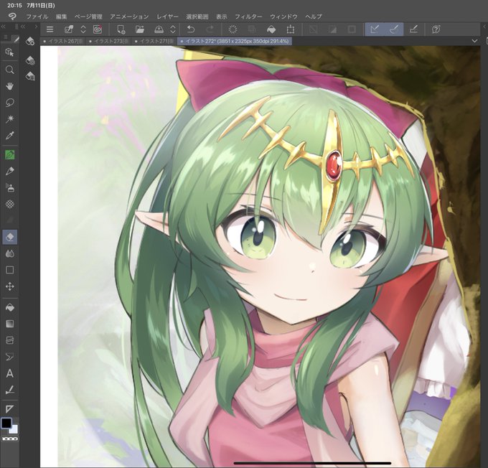Select the green highlighted pen tool
The image size is (488, 468).
pos(9,154)
